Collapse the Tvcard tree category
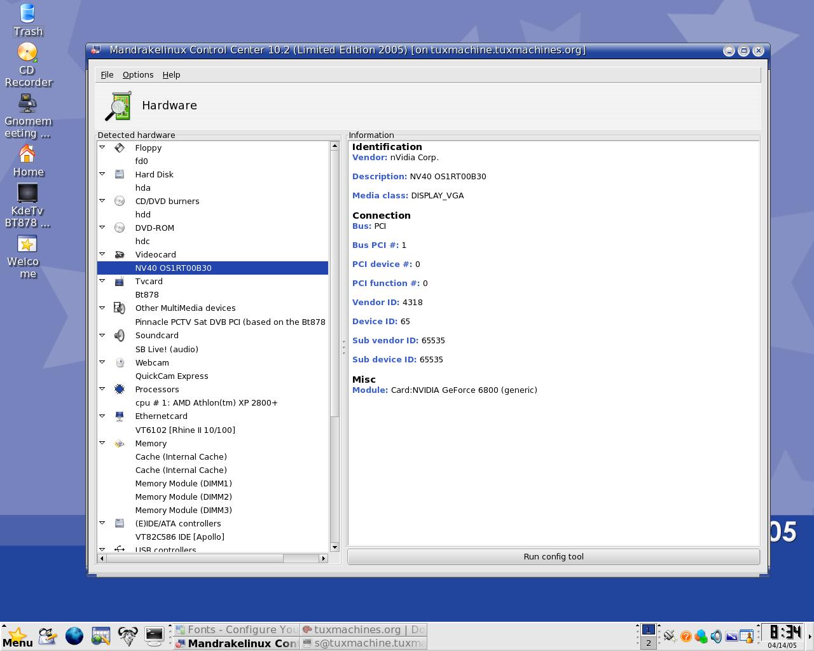The width and height of the screenshot is (814, 651). tap(102, 280)
